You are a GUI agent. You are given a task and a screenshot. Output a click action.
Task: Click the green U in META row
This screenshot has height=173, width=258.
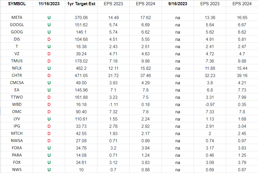click(x=49, y=18)
